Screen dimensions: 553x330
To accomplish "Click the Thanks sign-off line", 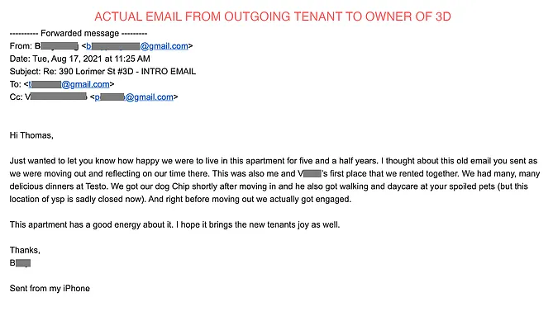I will click(24, 249).
